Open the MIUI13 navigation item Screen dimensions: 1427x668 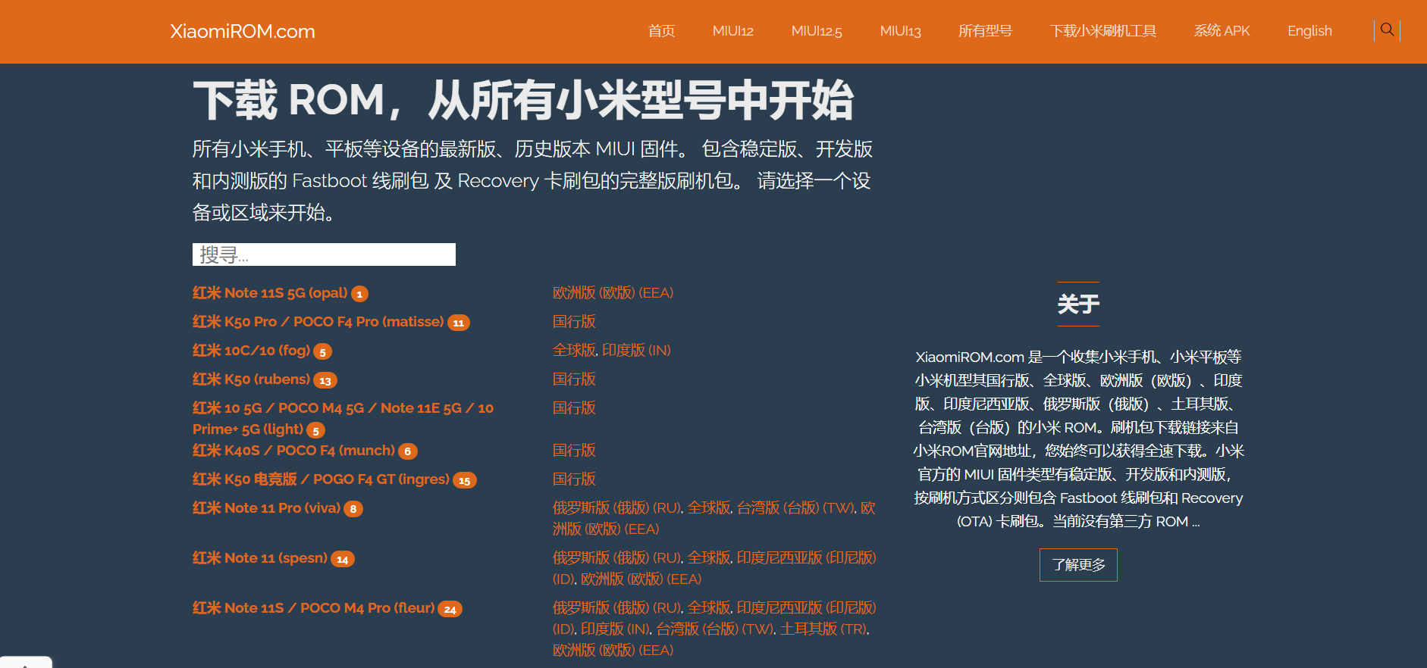click(900, 31)
